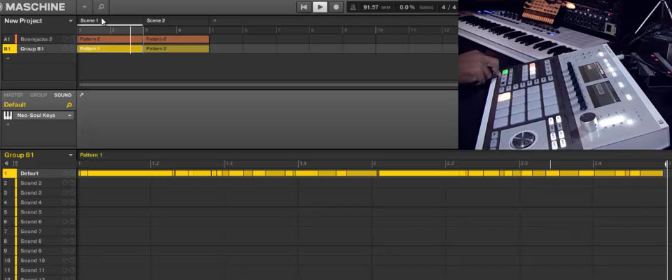Toggle the pad grid view icon
672x280 pixels.
click(16, 163)
